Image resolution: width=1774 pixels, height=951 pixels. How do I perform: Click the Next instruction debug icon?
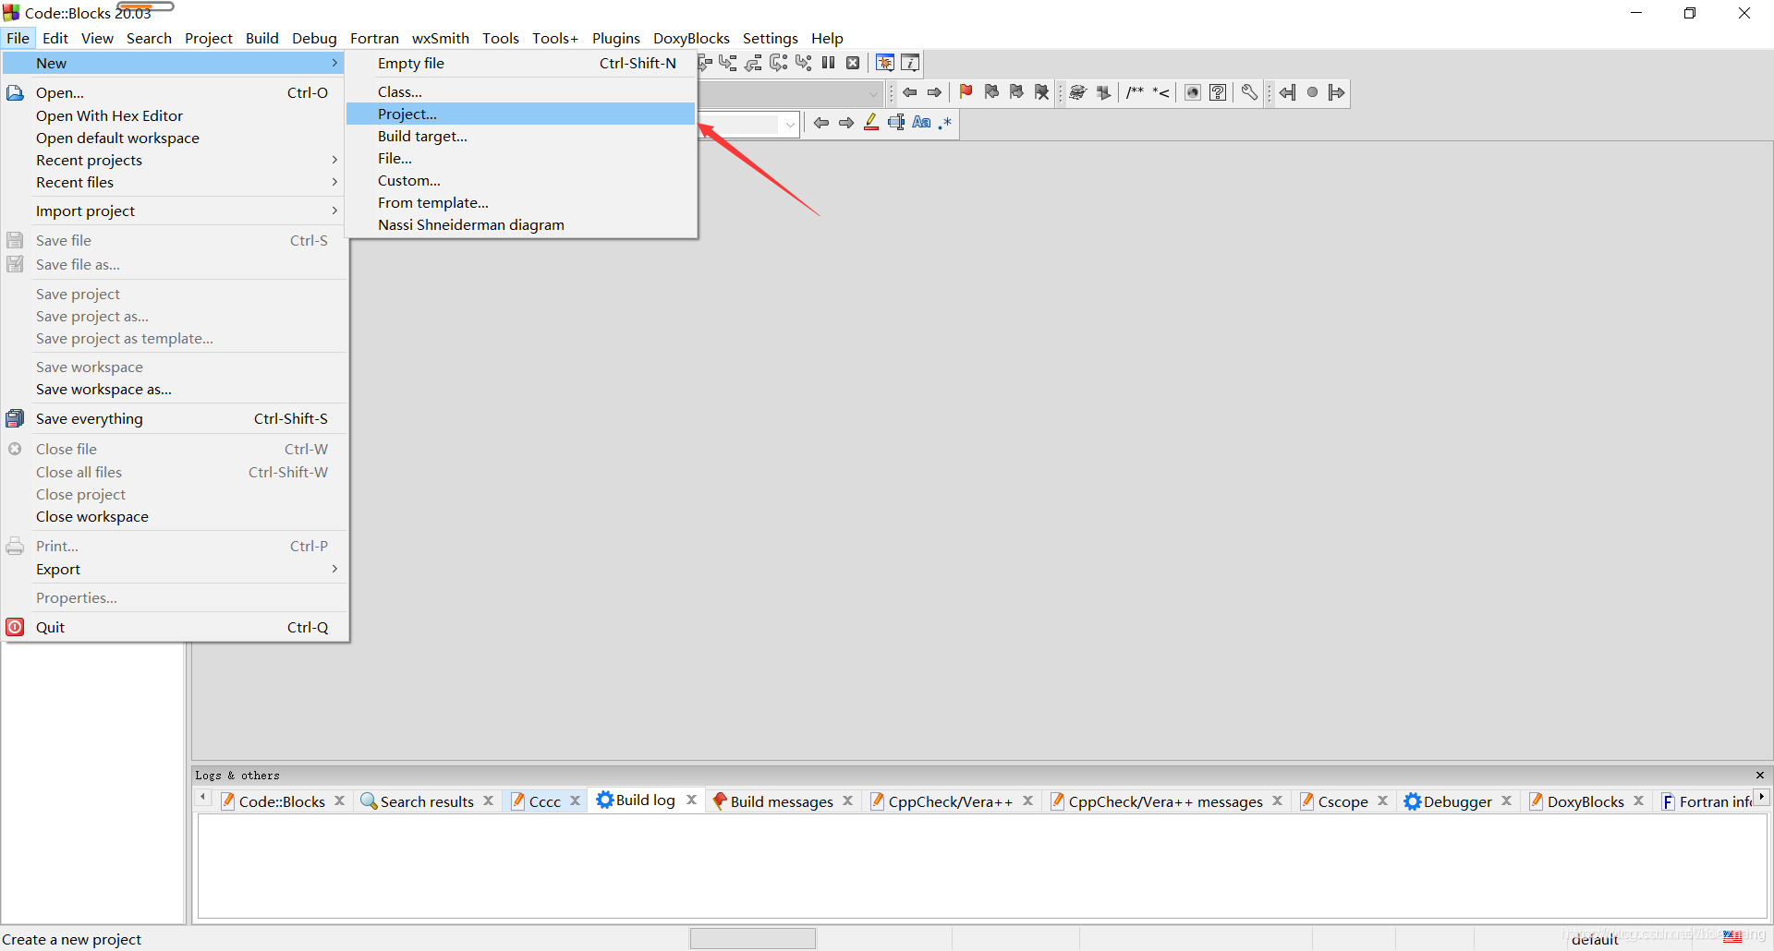point(778,63)
